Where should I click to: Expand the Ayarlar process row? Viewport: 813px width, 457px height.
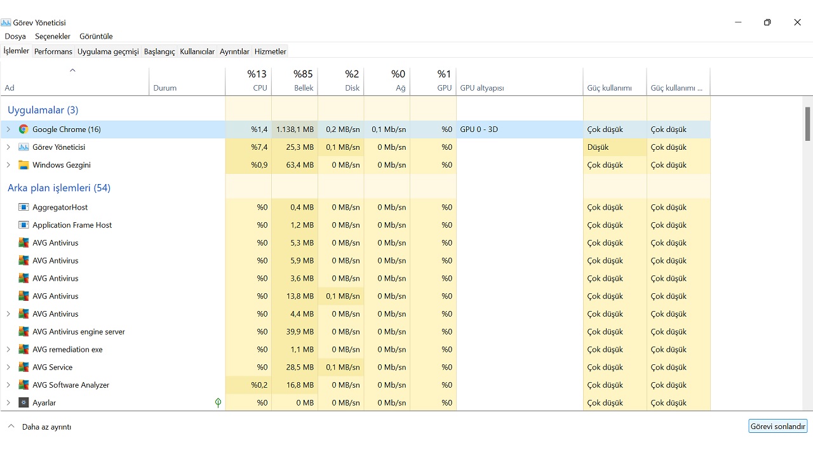coord(8,403)
